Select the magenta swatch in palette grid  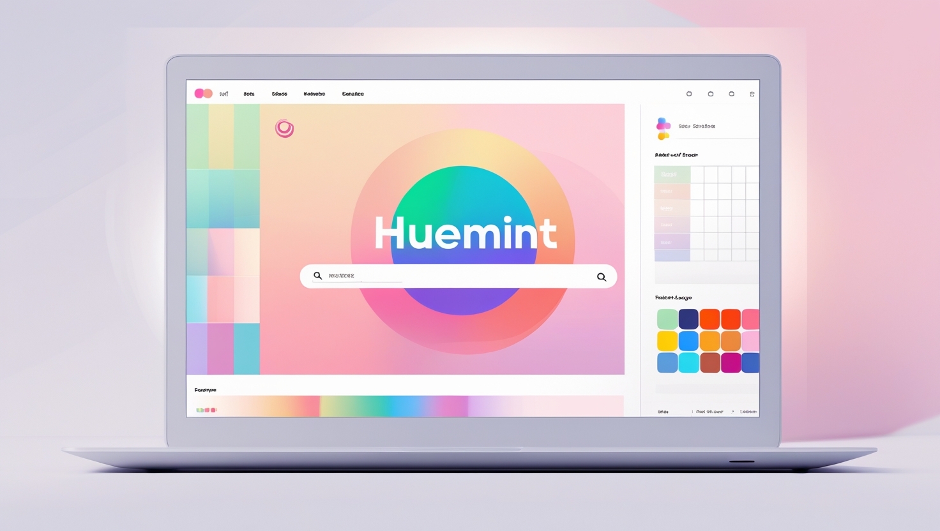click(731, 363)
